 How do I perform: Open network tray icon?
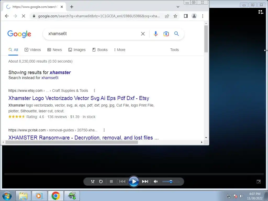[229, 196]
